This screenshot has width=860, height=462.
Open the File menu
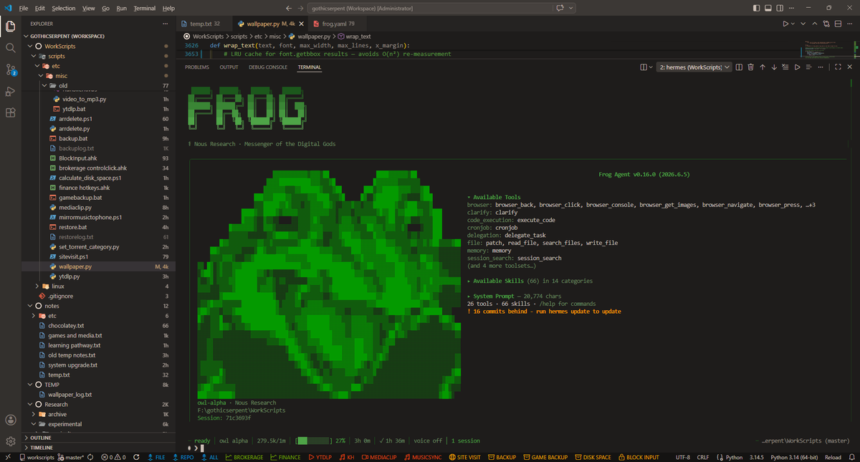23,8
